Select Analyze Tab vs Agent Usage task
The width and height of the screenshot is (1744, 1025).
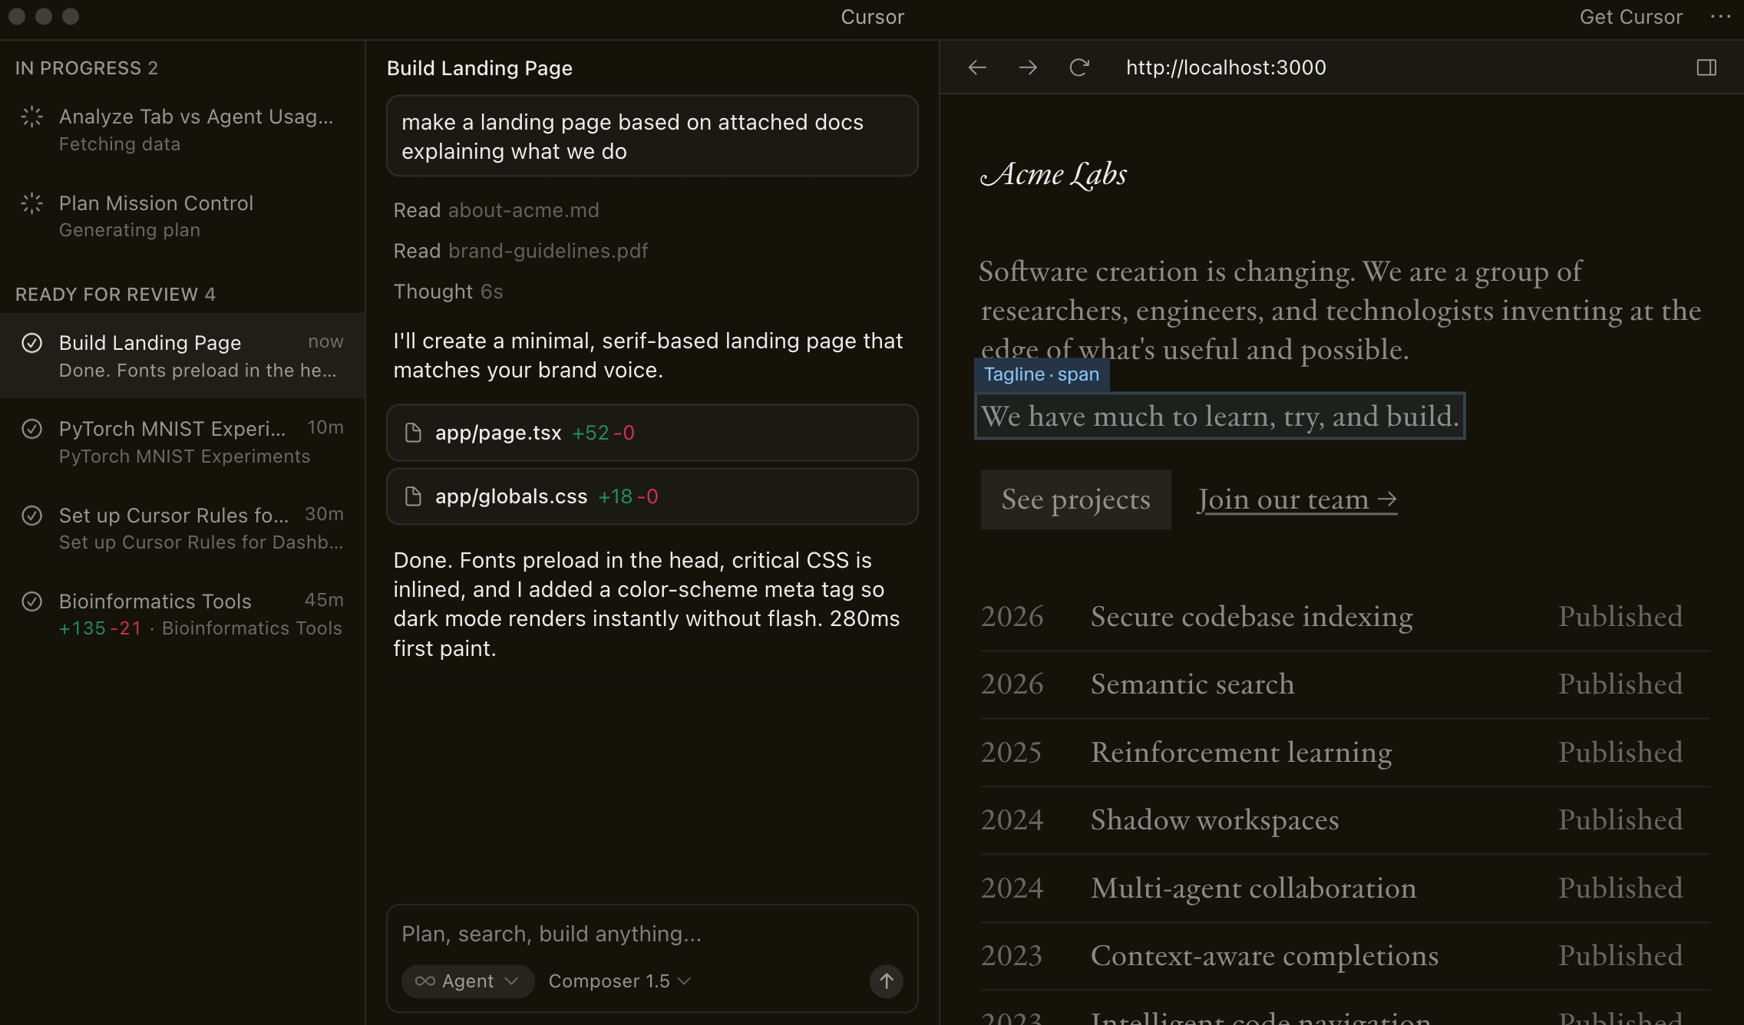pyautogui.click(x=196, y=129)
